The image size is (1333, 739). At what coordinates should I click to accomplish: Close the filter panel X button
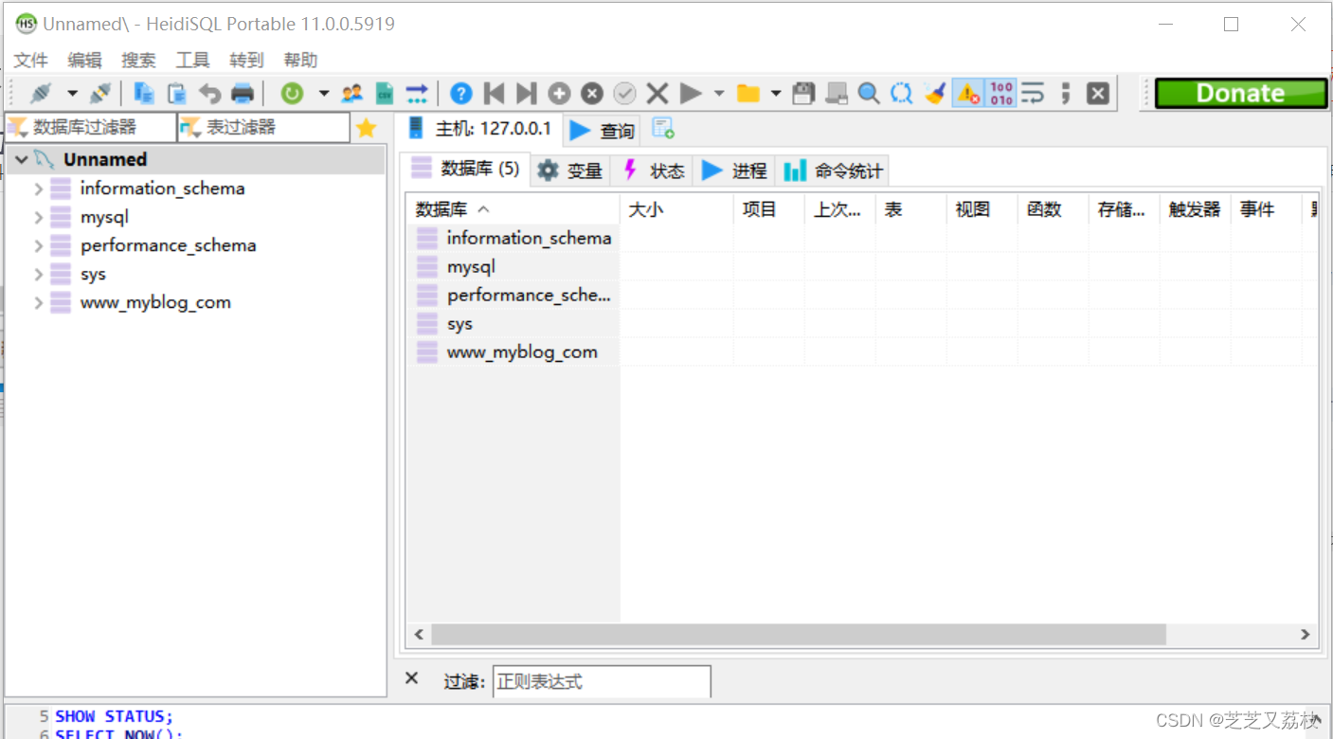coord(412,678)
